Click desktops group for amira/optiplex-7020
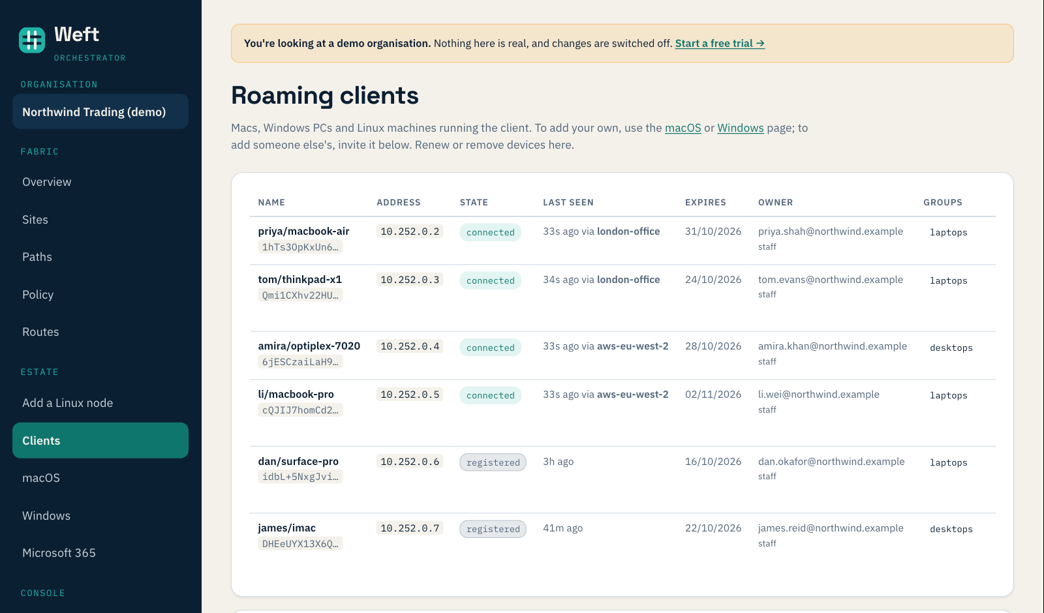This screenshot has height=613, width=1044. (951, 348)
